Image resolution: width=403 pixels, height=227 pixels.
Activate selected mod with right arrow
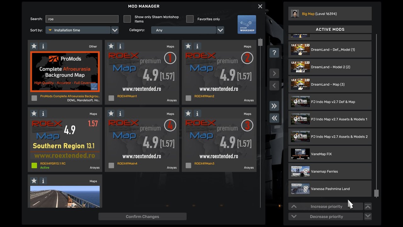pos(274,73)
